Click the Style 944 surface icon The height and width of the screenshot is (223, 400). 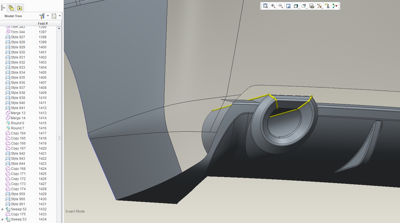(8, 164)
